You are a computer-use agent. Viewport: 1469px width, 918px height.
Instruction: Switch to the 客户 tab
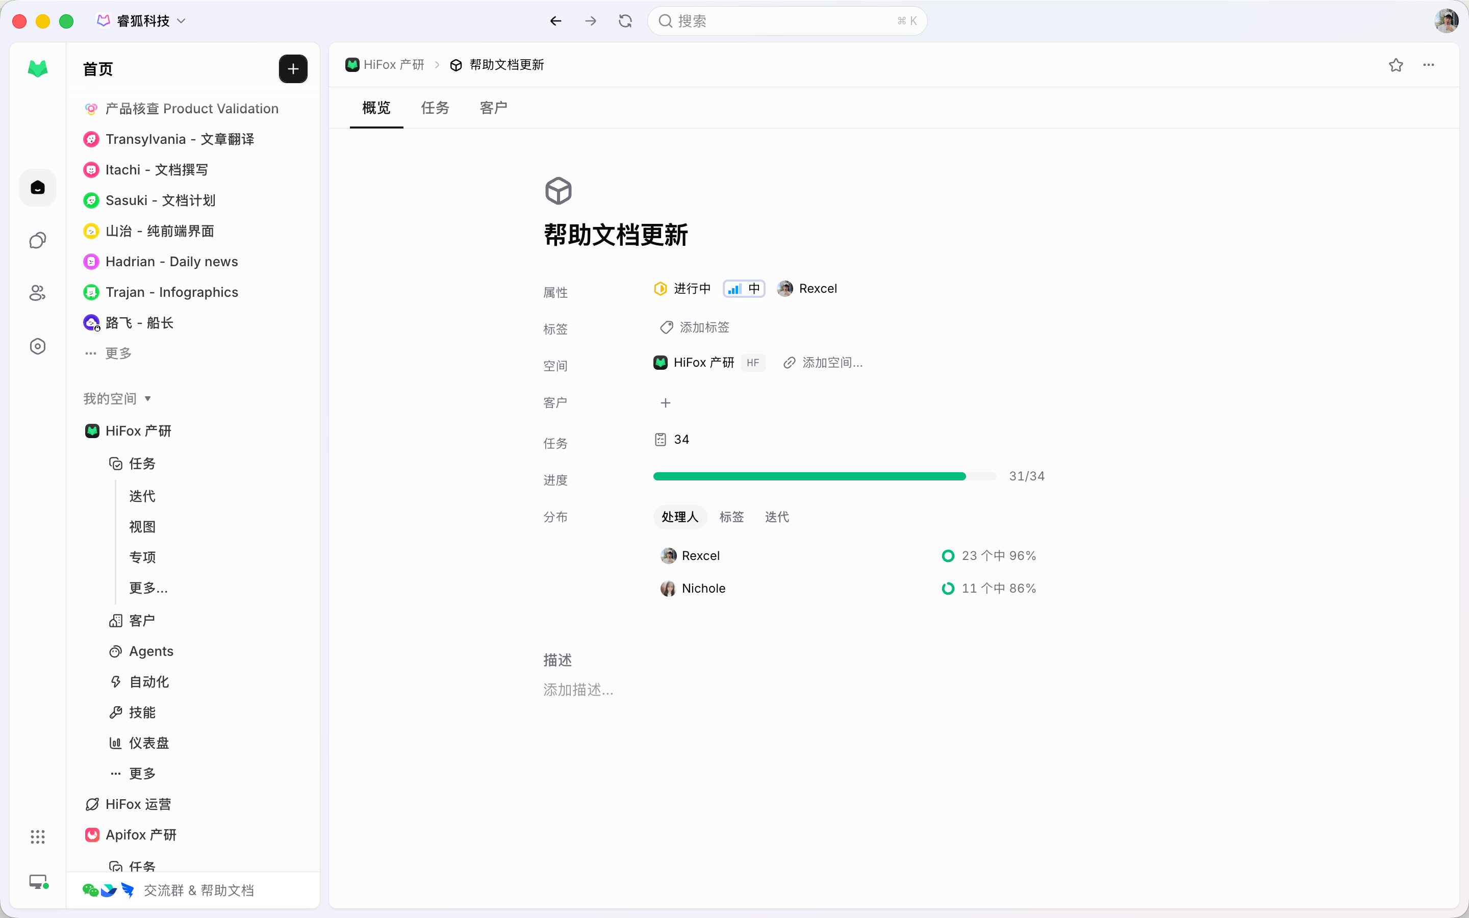pyautogui.click(x=494, y=108)
